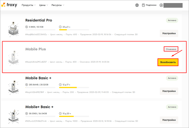Click the Mobile+ Basic + phone illustration
This screenshot has width=189, height=128.
point(13,116)
